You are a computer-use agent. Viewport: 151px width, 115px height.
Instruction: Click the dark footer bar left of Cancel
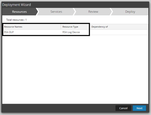pos(58,108)
